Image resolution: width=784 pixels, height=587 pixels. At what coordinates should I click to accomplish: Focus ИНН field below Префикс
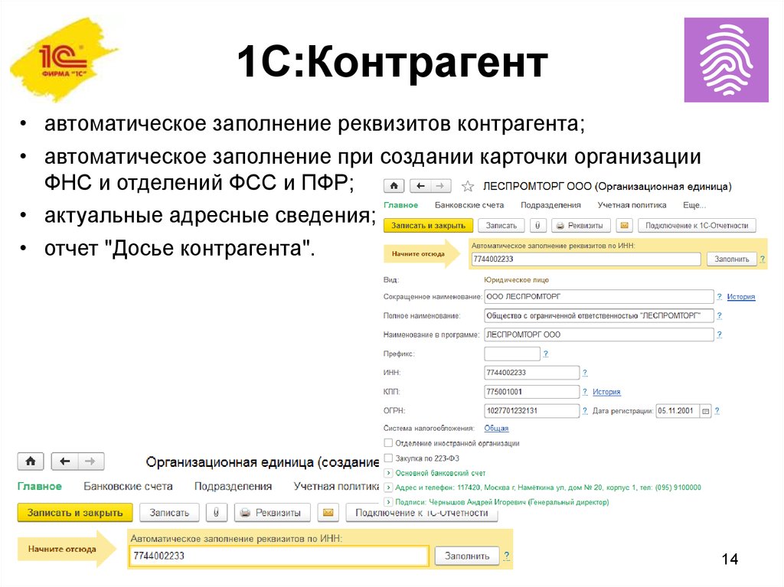click(x=531, y=373)
